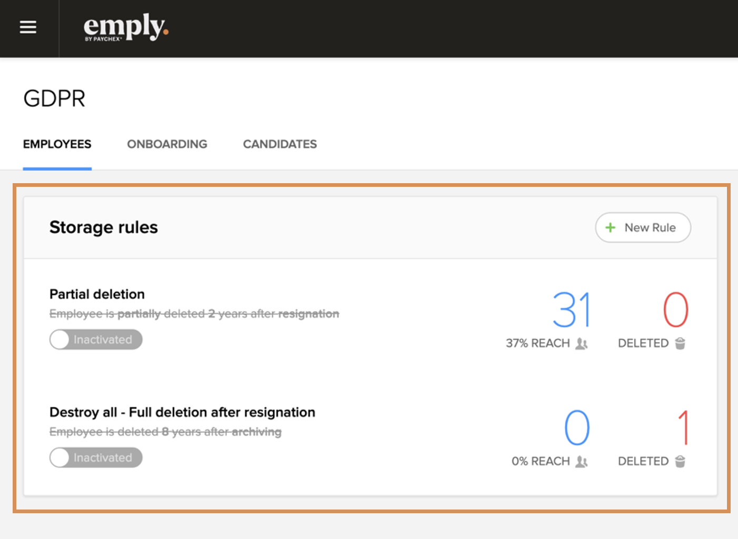
Task: Click people icon next to 0% REACH
Action: 582,462
